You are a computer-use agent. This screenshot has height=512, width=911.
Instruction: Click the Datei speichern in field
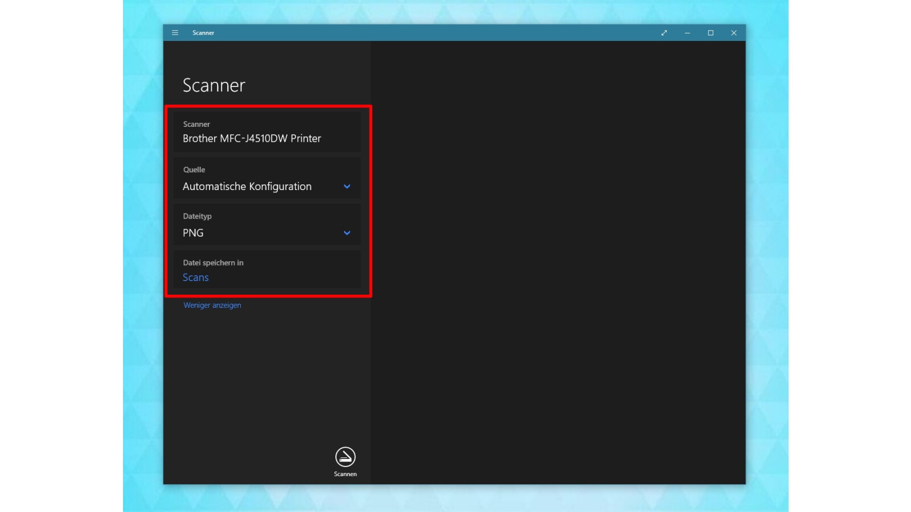point(266,270)
